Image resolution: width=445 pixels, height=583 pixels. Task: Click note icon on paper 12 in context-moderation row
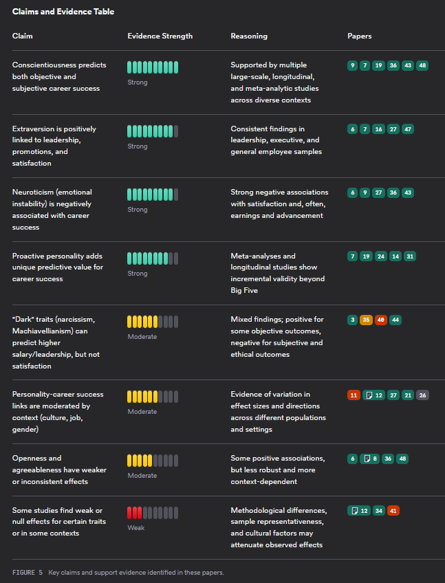369,395
